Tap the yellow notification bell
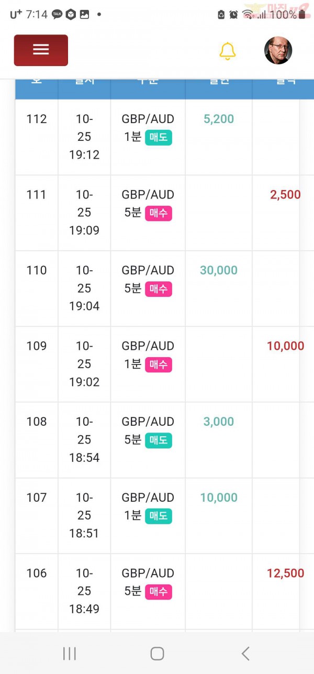 227,51
